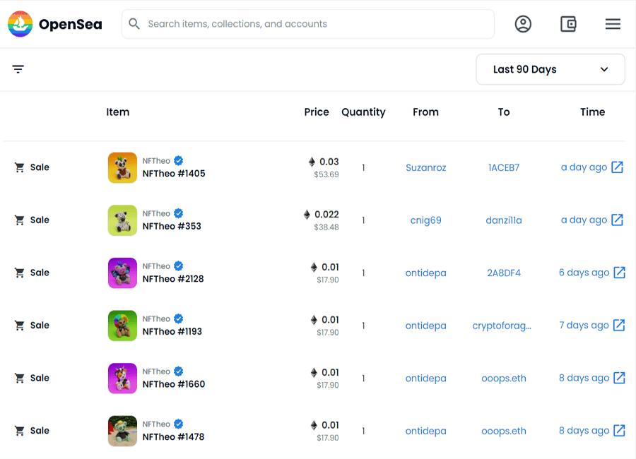Screen dimensions: 636x459
Task: Click the cart Sale icon for NFTheo #1193
Action: (19, 326)
